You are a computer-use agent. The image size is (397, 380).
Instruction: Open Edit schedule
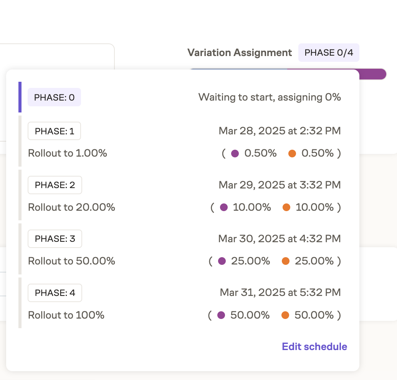(x=314, y=346)
